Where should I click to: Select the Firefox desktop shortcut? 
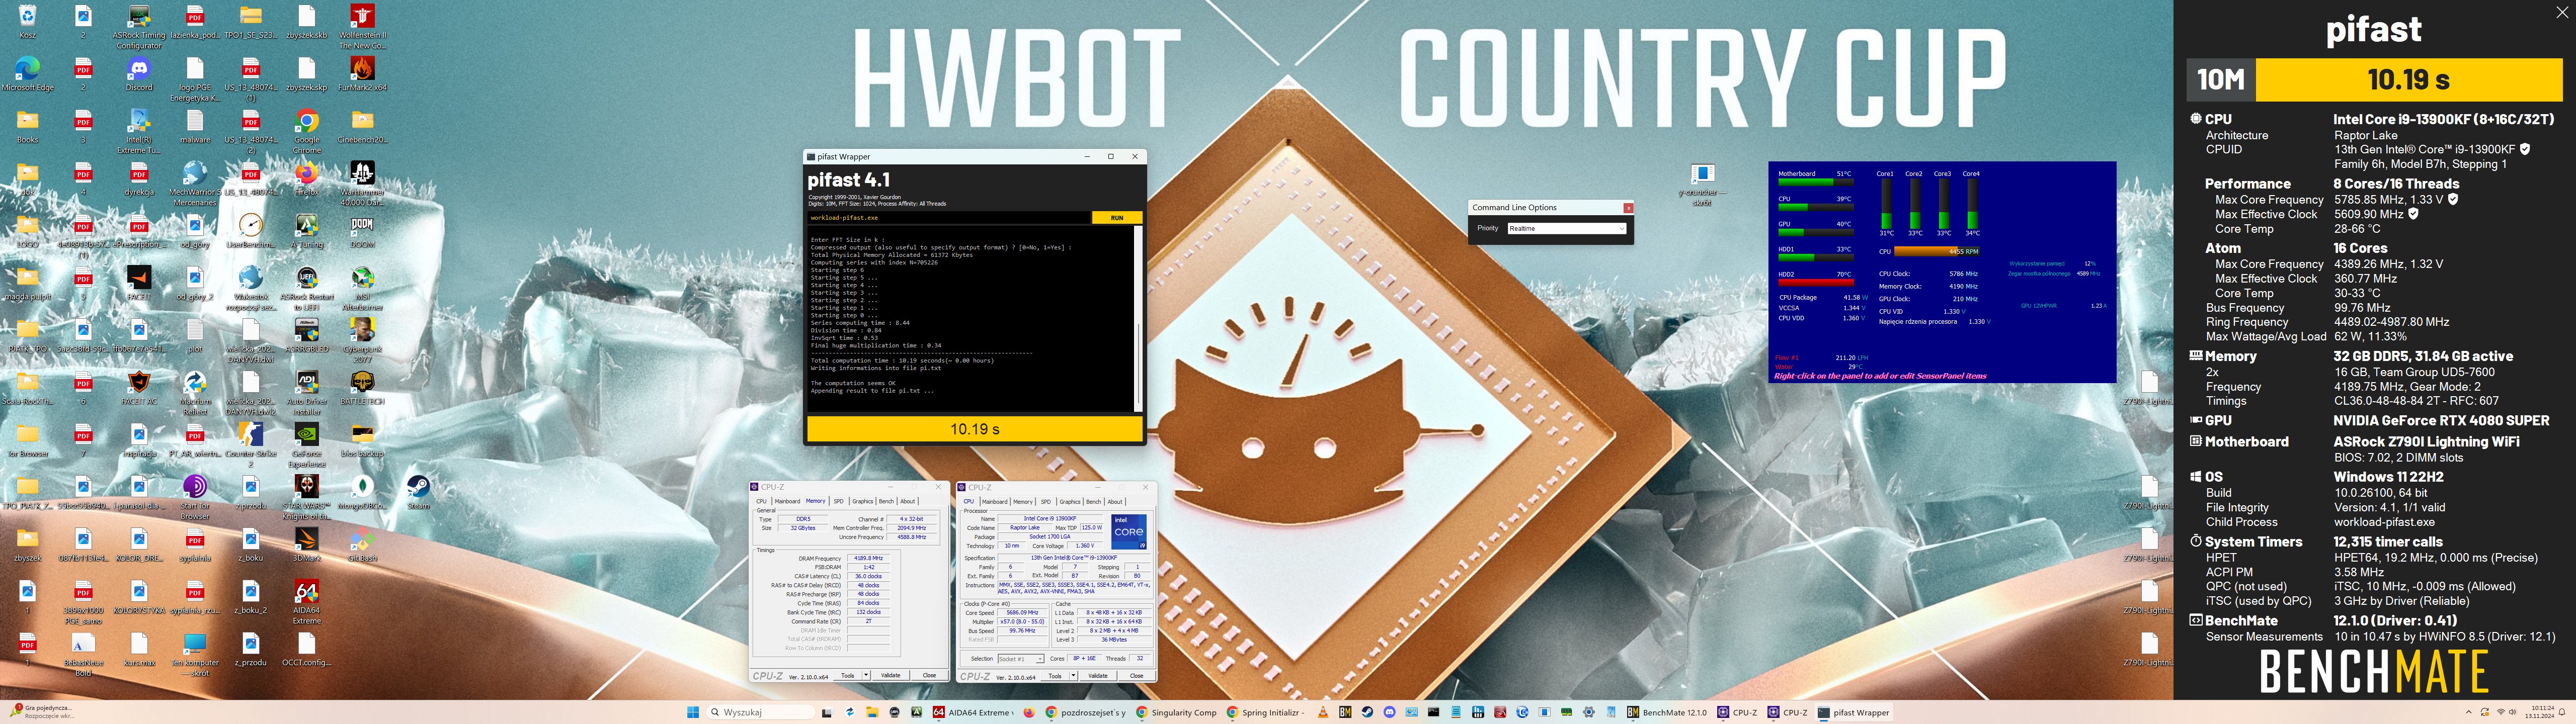[x=307, y=178]
